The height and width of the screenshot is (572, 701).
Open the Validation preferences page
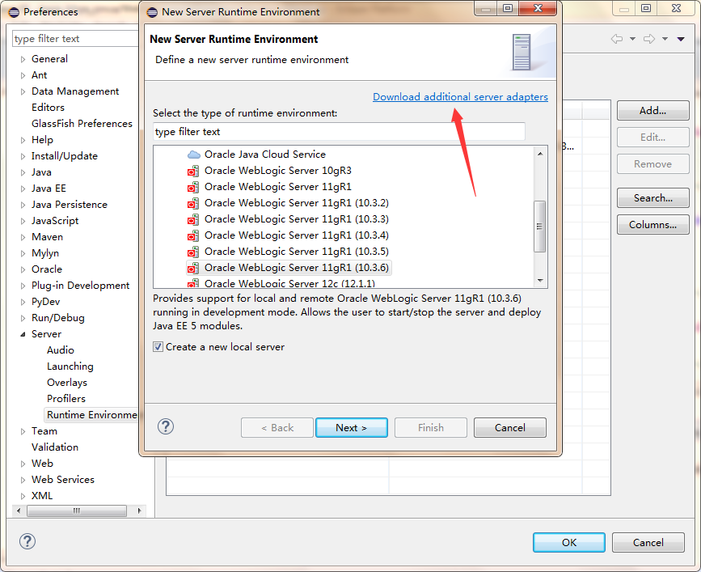click(54, 447)
